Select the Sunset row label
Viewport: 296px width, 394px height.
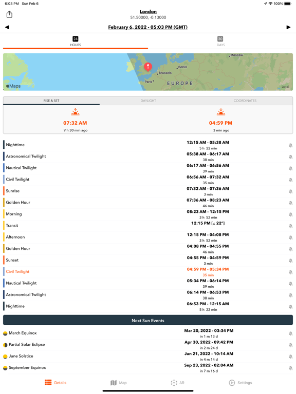pyautogui.click(x=12, y=260)
